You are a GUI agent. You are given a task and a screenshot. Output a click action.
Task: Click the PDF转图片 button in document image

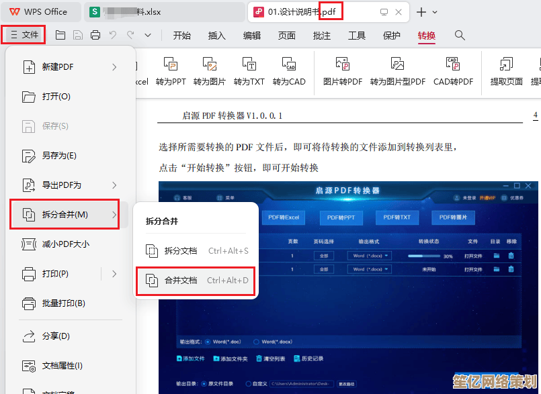tap(453, 217)
